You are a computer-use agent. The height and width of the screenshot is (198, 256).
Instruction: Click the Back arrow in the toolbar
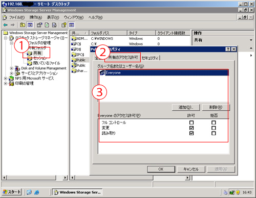coord(6,25)
